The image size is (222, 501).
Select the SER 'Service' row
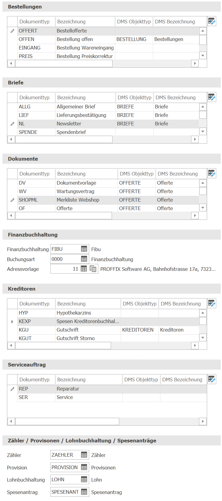click(112, 397)
